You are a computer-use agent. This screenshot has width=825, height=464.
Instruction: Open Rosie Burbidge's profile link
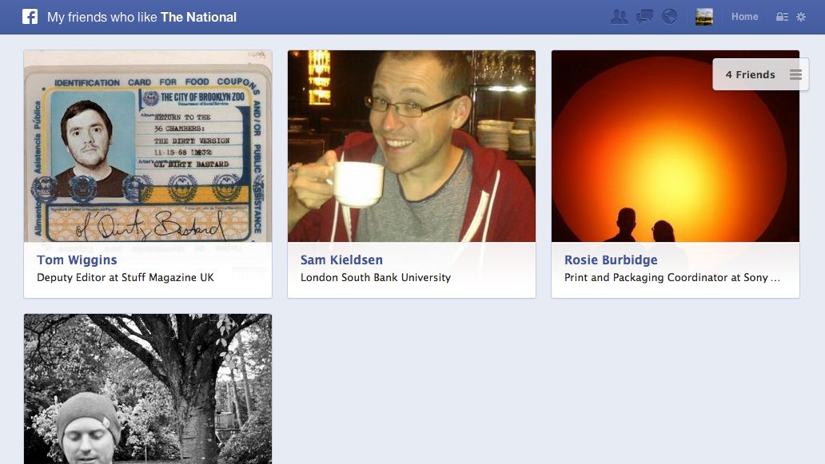tap(611, 260)
